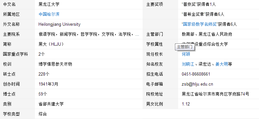Open the 姜大明 alumni link
The height and width of the screenshot is (119, 259).
(222, 64)
